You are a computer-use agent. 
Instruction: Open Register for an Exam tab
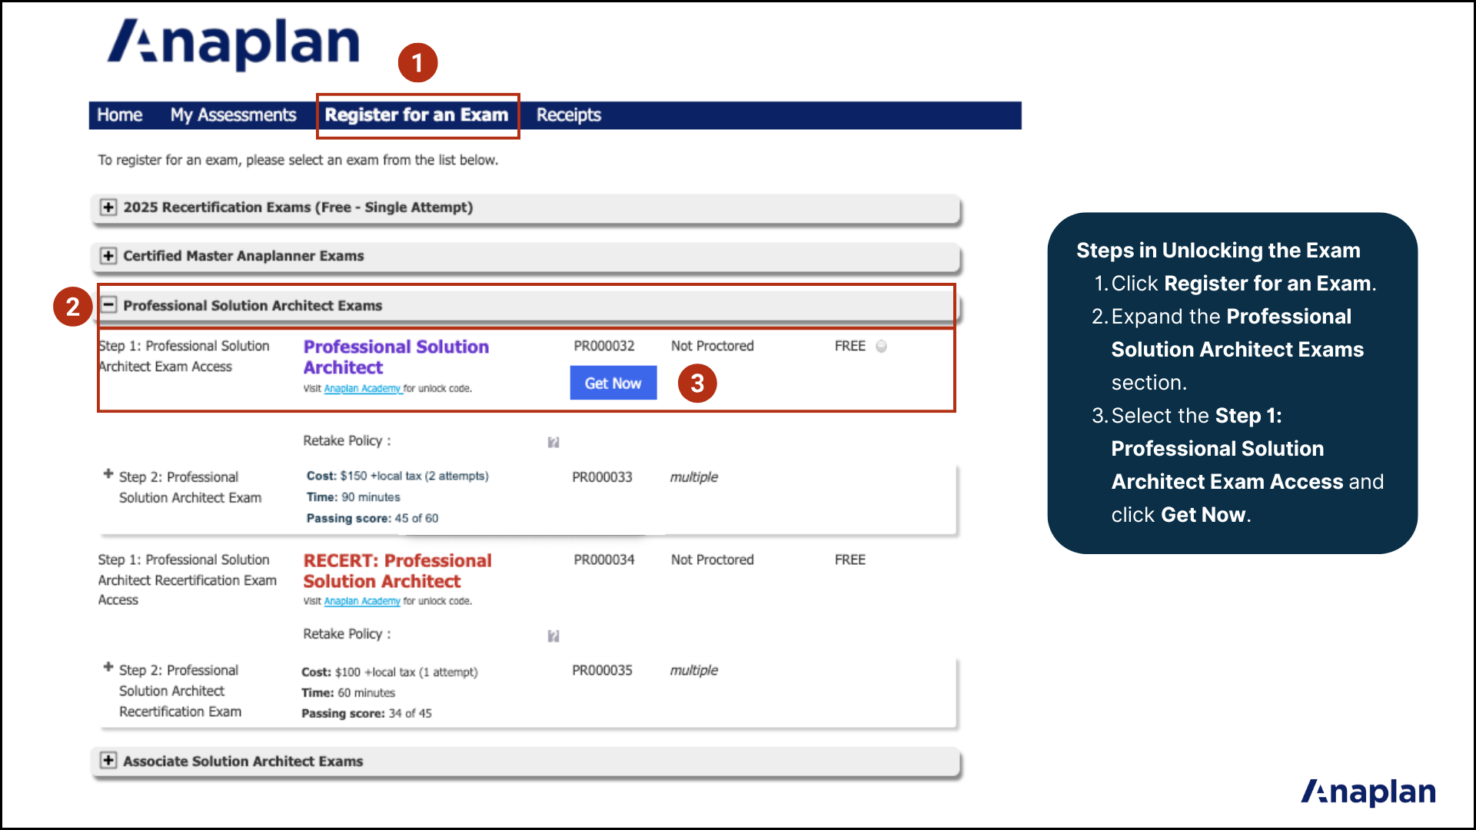(417, 115)
